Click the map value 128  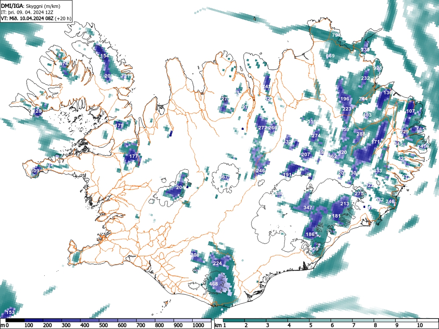tap(37, 111)
